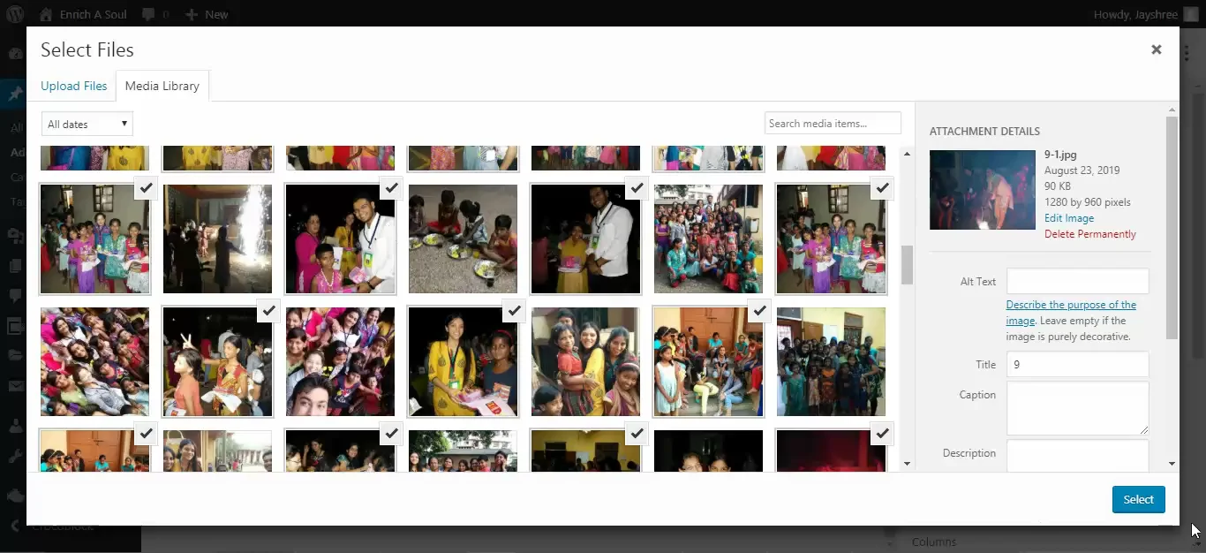
Task: Switch to the Media Library tab
Action: [x=162, y=86]
